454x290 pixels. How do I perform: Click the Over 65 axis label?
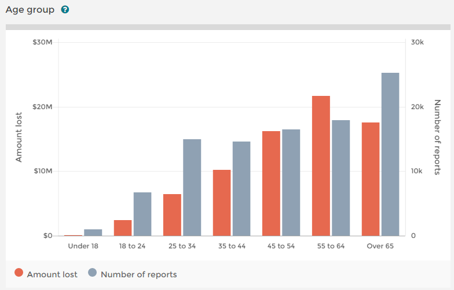coord(380,246)
